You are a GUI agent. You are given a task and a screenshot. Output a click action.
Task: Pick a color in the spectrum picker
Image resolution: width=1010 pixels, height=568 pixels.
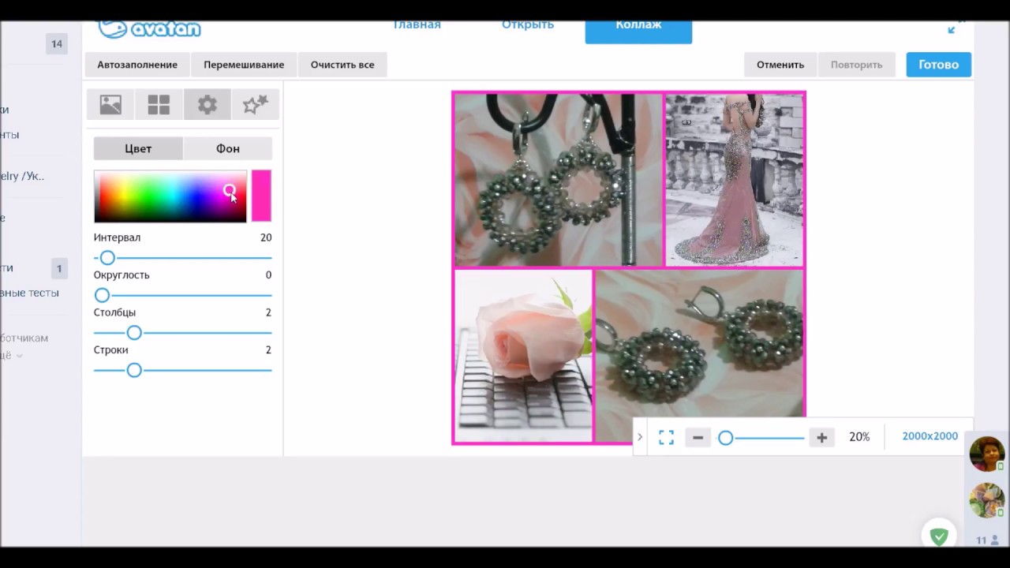170,196
